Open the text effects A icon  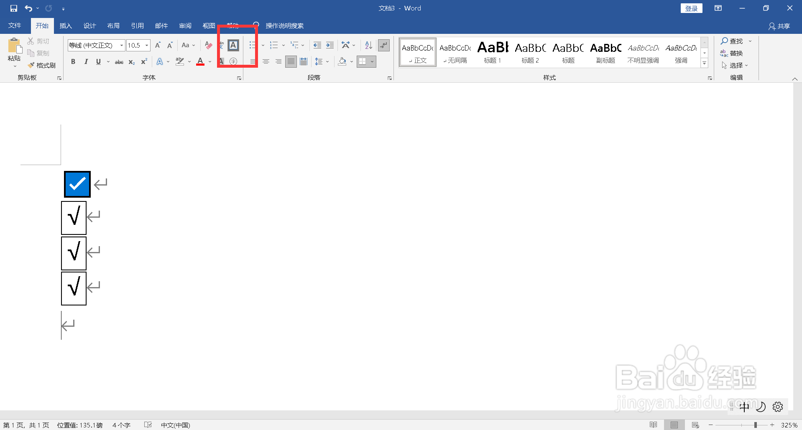pos(160,61)
